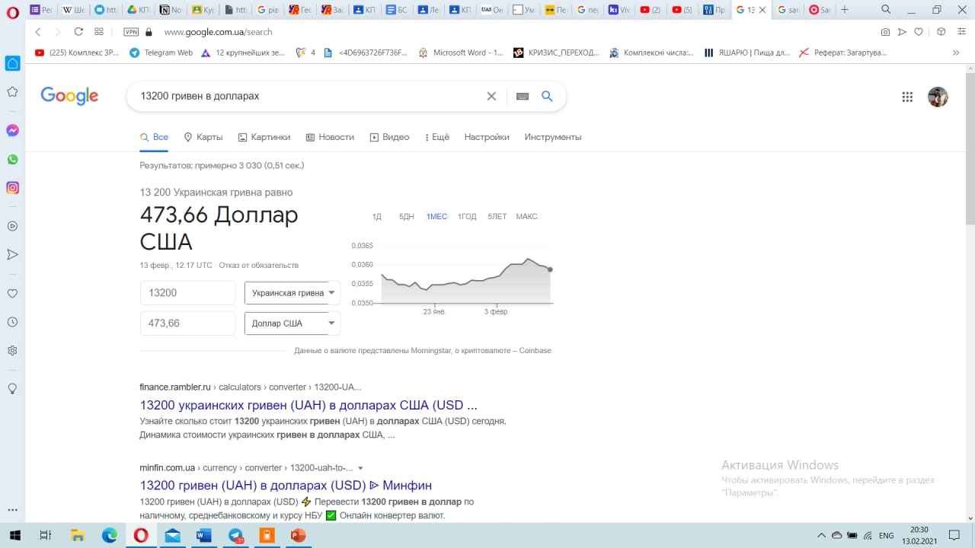
Task: Open sidebar Personal news heart icon
Action: [x=12, y=294]
